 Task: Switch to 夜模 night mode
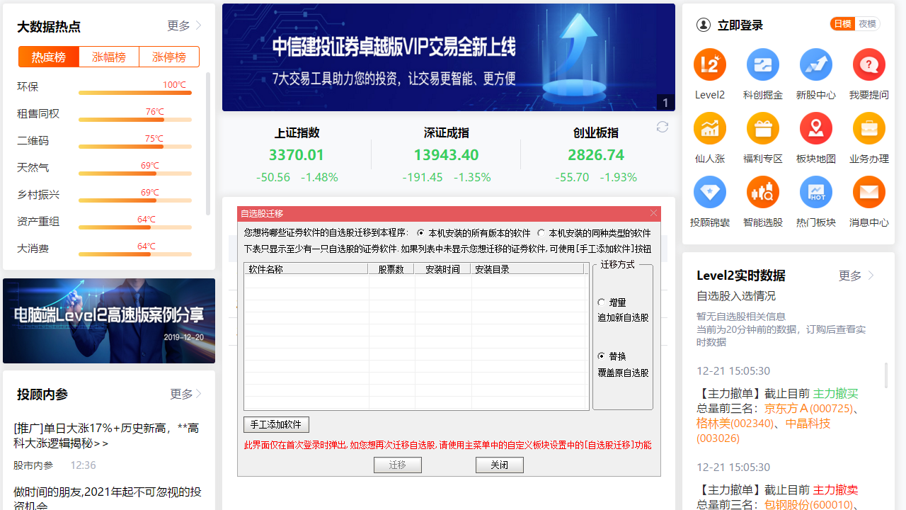[867, 24]
